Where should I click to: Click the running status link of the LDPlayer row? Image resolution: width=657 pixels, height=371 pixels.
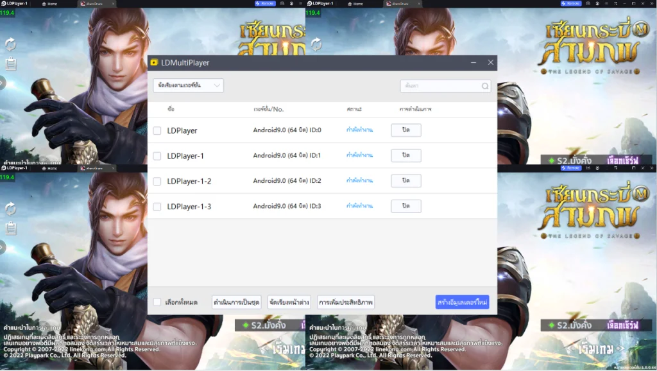(x=359, y=130)
